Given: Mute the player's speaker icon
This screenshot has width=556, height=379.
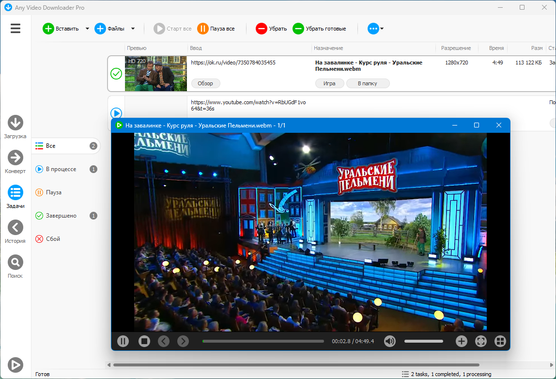Looking at the screenshot, I should click(390, 341).
